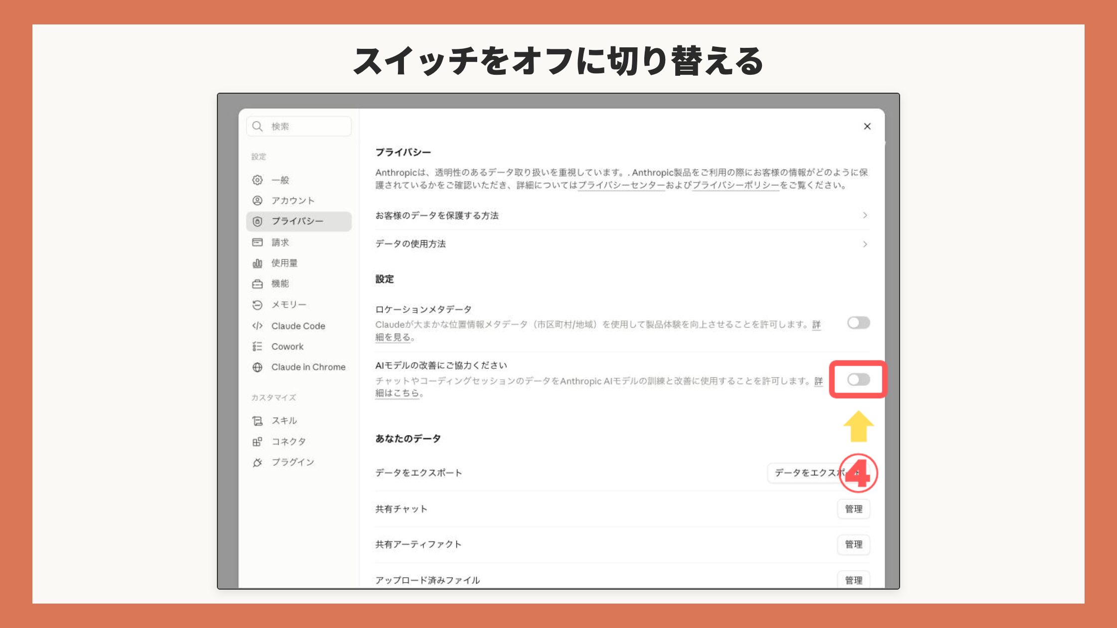Click the プライバシー lock icon
Image resolution: width=1117 pixels, height=628 pixels.
(257, 221)
